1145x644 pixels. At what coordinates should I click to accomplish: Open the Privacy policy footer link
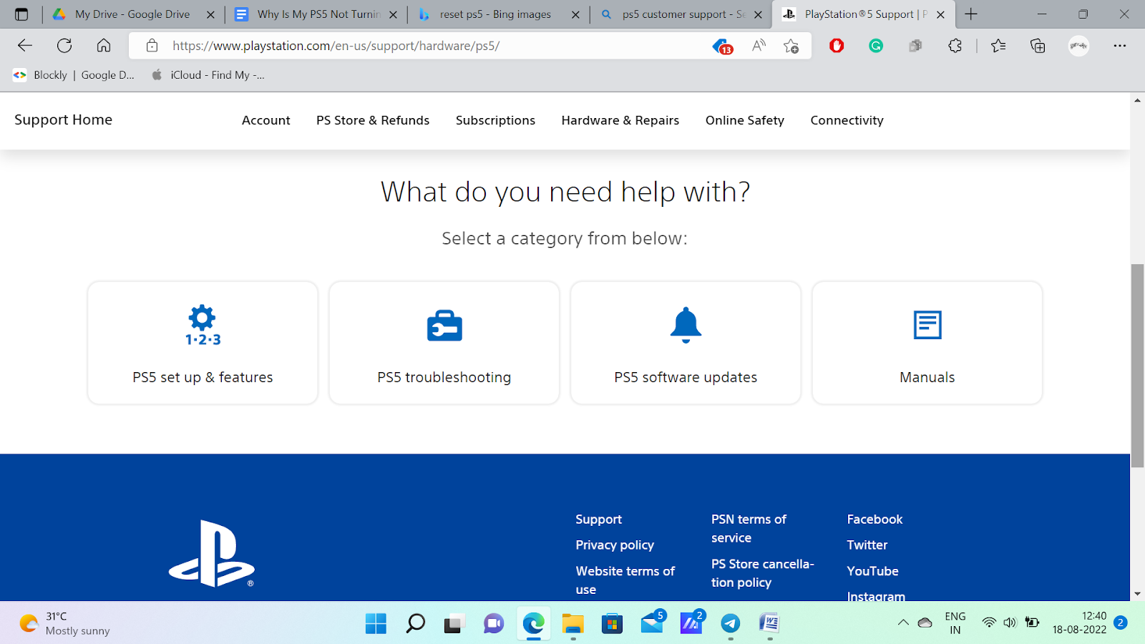pos(615,545)
